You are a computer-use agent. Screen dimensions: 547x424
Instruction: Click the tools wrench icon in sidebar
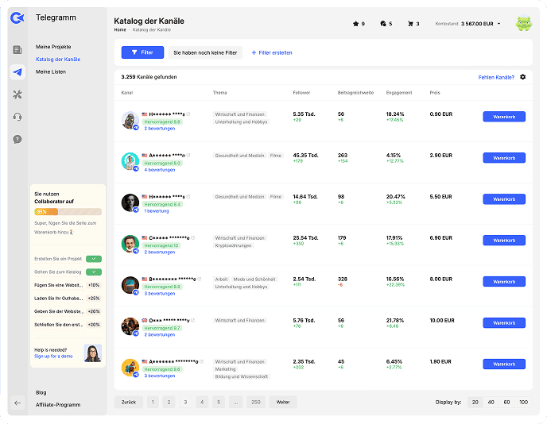(17, 94)
